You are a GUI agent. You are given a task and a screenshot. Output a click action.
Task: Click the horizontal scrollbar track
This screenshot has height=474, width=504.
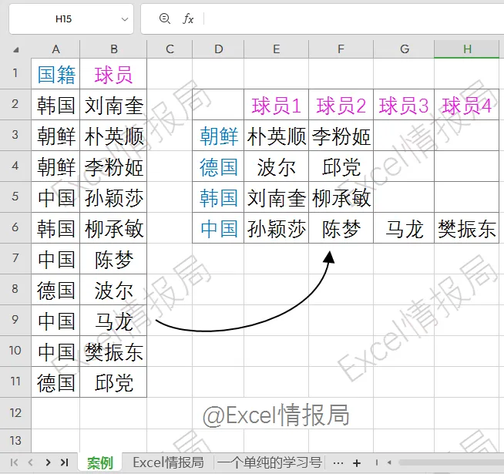[x=450, y=462]
